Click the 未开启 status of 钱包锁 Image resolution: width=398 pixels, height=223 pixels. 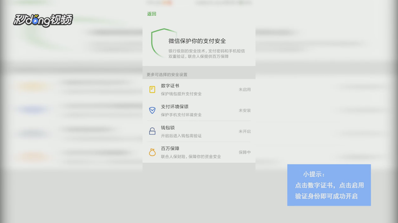pyautogui.click(x=245, y=131)
